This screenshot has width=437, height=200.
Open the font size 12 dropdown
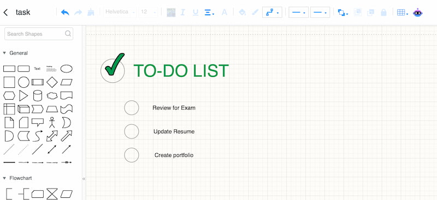(148, 12)
